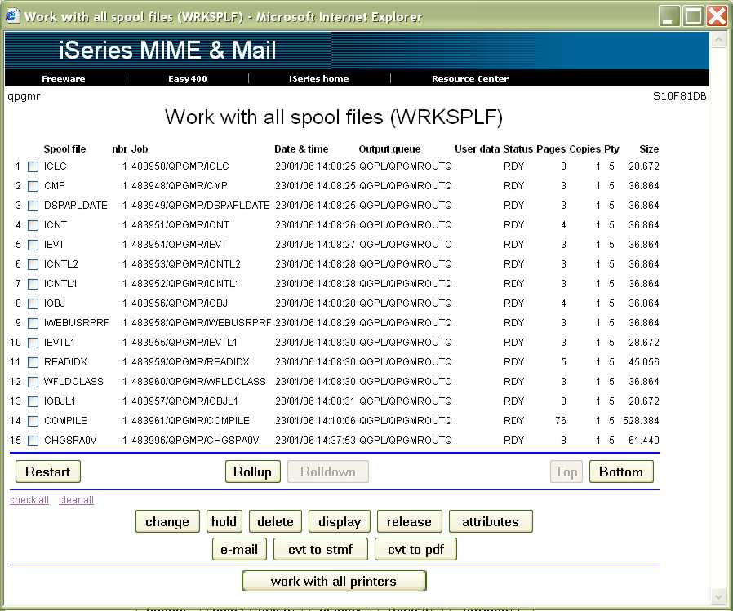The image size is (733, 611).
Task: Click the greyed Top button
Action: pyautogui.click(x=566, y=472)
